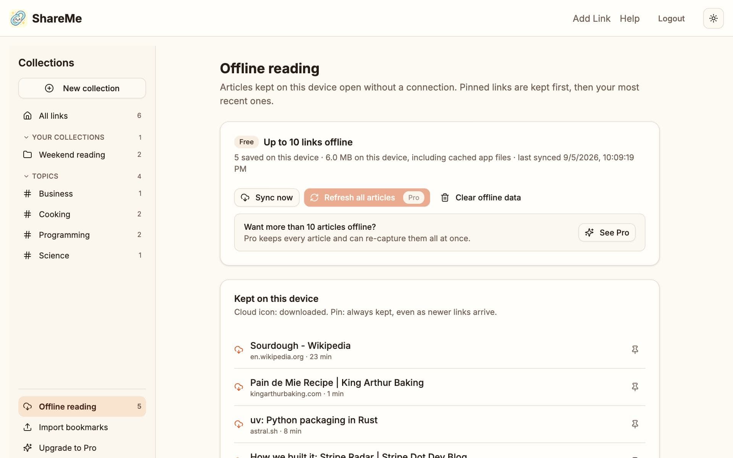Open the Sourdough - Wikipedia article title
The image size is (733, 458).
pyautogui.click(x=300, y=345)
